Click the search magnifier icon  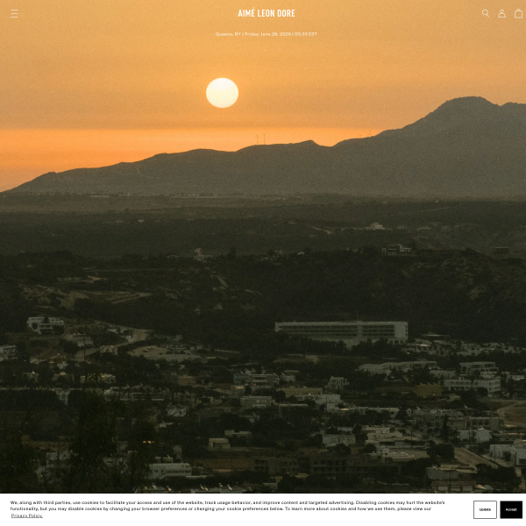(x=486, y=13)
